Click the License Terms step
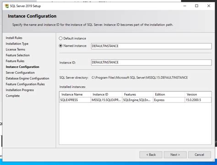 tap(16, 49)
